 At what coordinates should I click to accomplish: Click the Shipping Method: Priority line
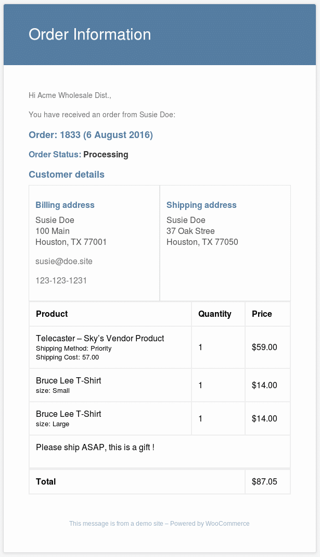click(74, 349)
